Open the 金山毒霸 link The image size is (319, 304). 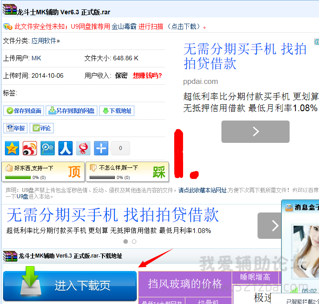point(124,26)
